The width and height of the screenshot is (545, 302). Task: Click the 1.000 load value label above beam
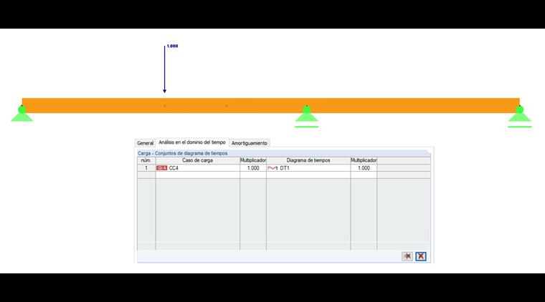pyautogui.click(x=172, y=46)
